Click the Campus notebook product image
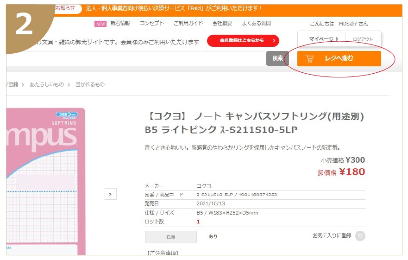The image size is (408, 260). [x=45, y=181]
